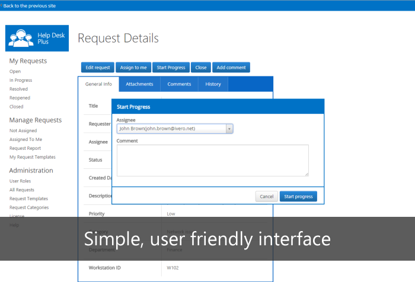Viewport: 415px width, 282px height.
Task: Click the Assign to me button
Action: (x=133, y=68)
